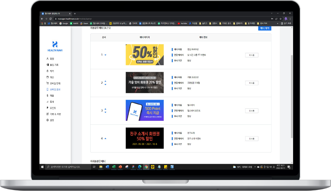This screenshot has width=331, height=191.
Task: Click 미사용 button for the 친구소개 banner
Action: point(252,139)
